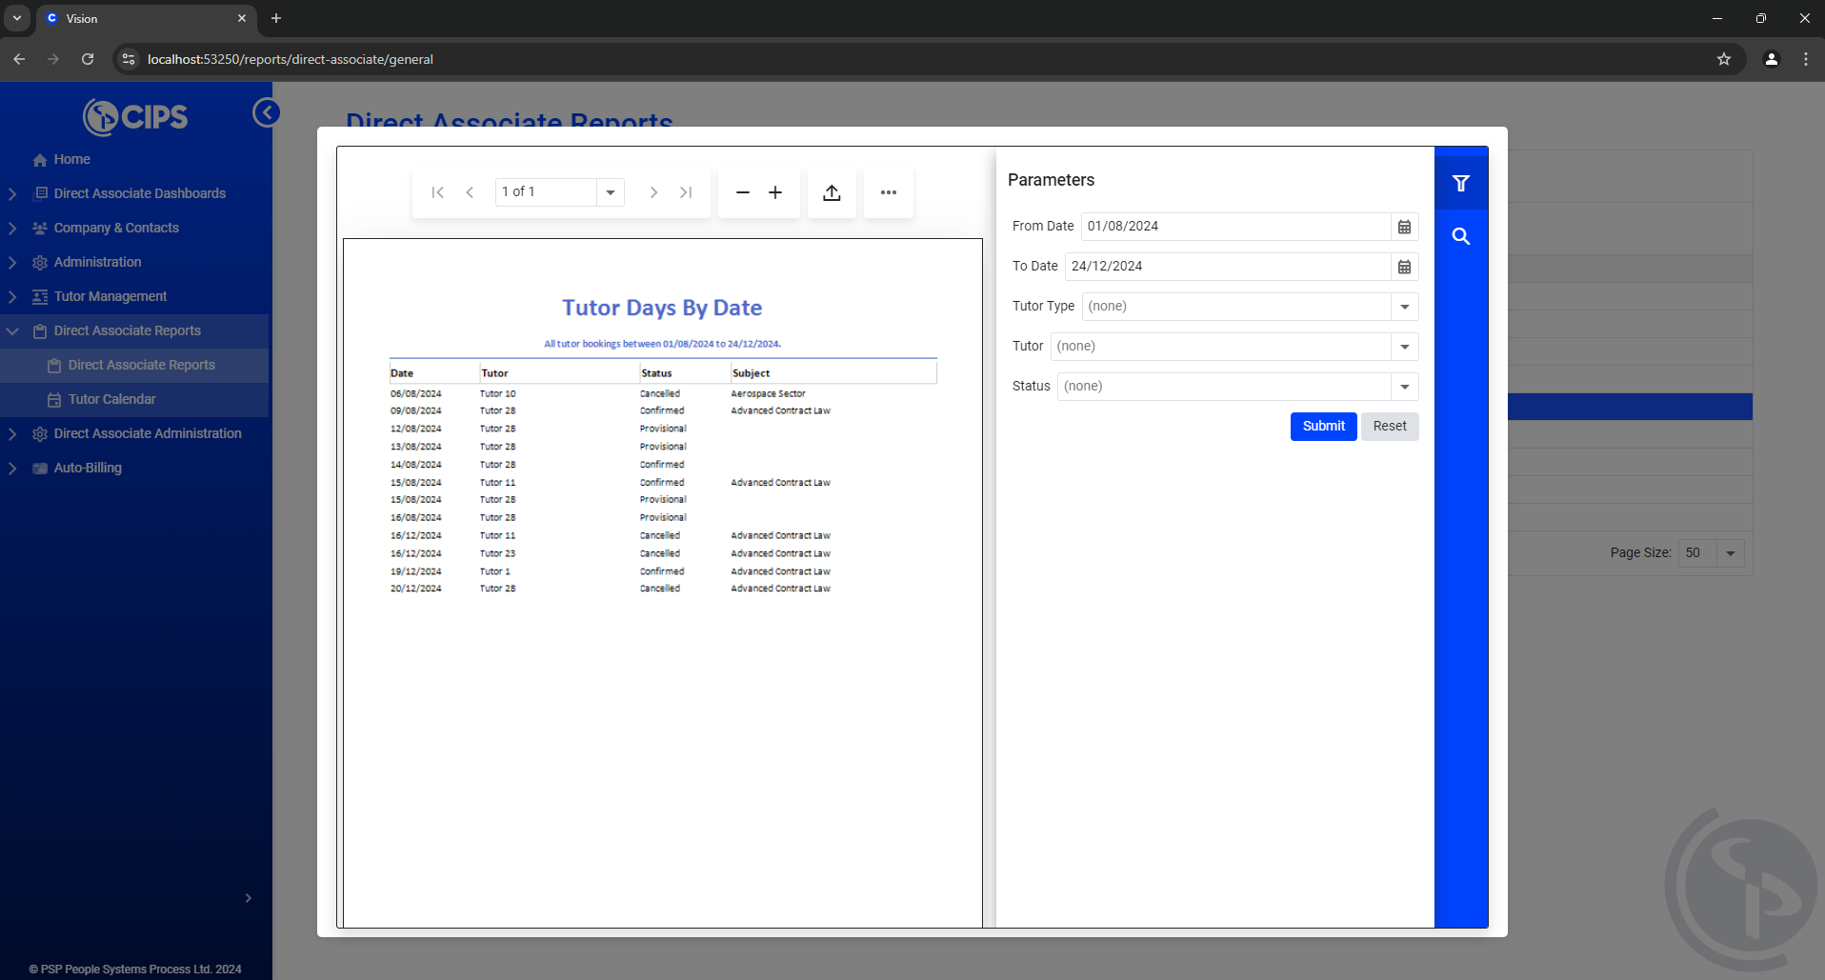This screenshot has width=1825, height=980.
Task: Click 'Aerospace Sector' subject cell
Action: pyautogui.click(x=768, y=393)
